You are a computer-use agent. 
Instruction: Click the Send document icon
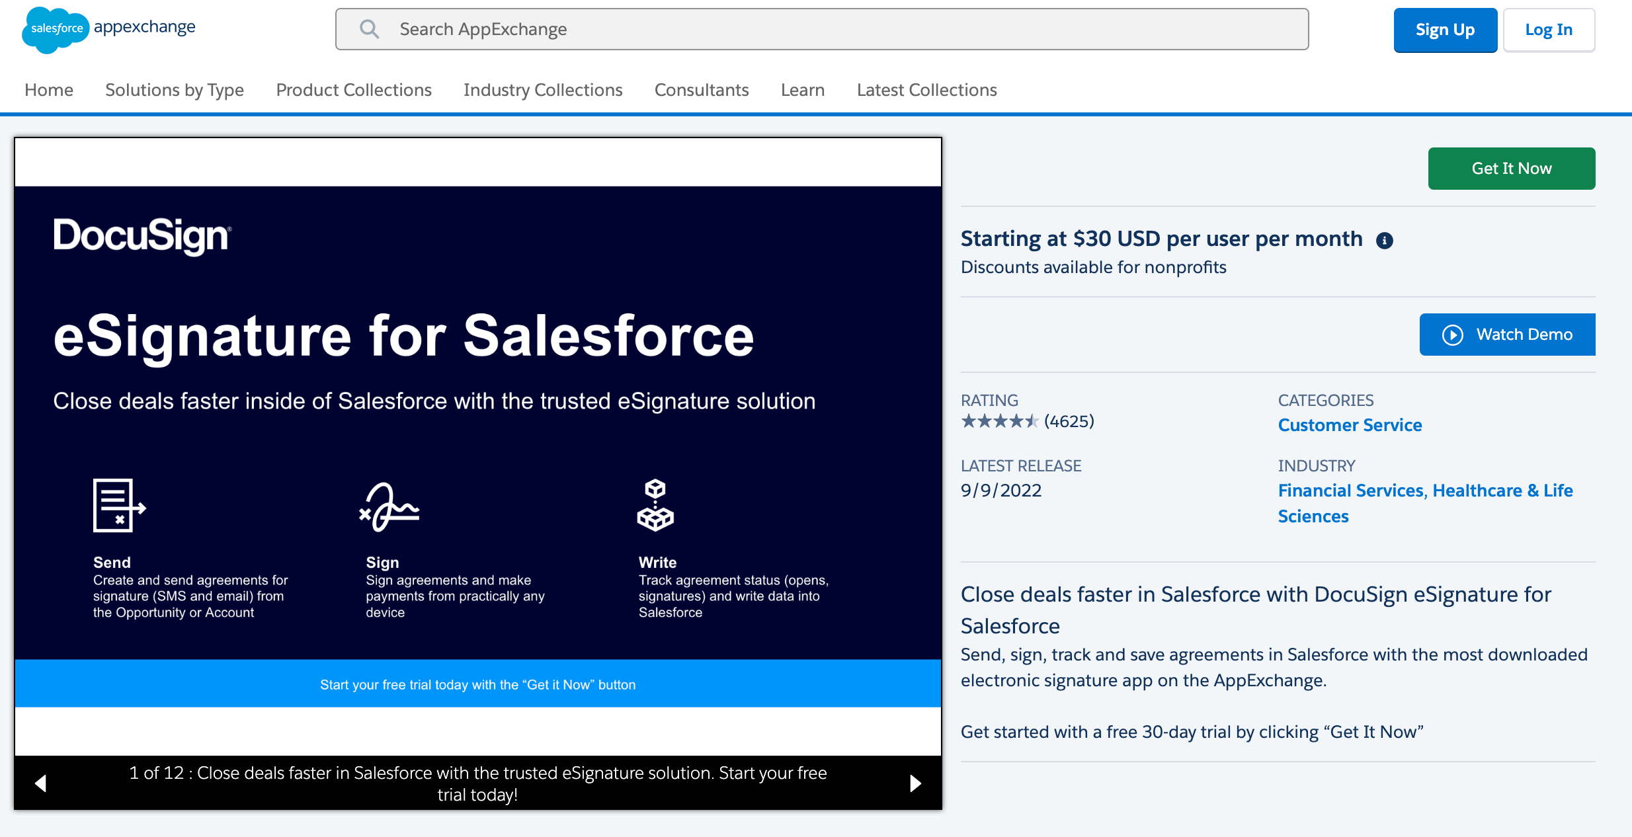click(119, 506)
